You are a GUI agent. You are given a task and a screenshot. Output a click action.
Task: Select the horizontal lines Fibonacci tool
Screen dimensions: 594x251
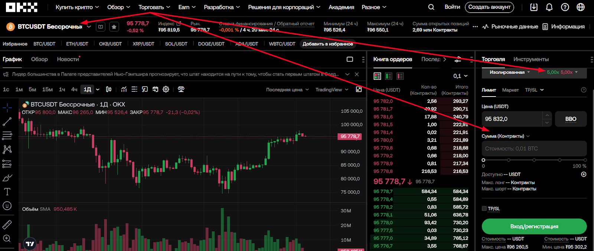tap(7, 136)
